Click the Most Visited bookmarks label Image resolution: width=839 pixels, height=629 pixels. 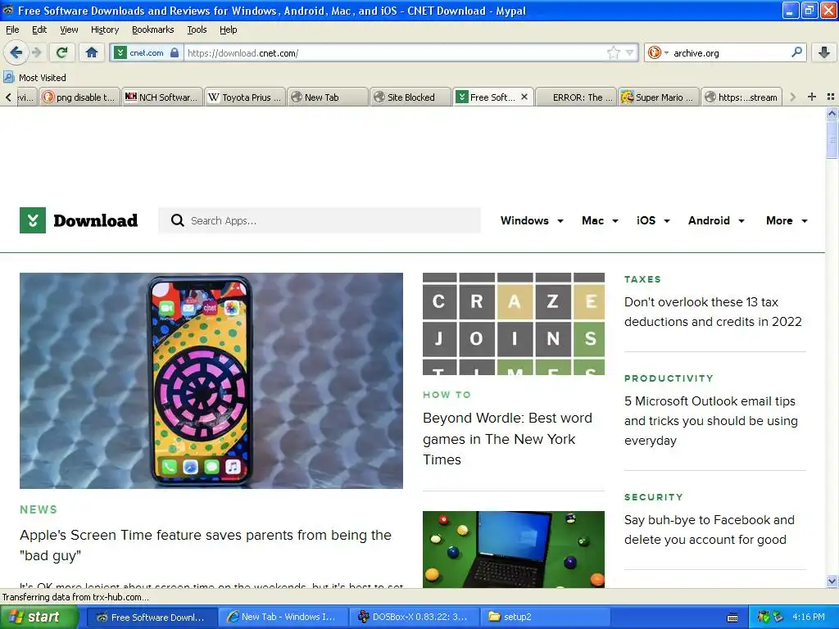[x=43, y=78]
